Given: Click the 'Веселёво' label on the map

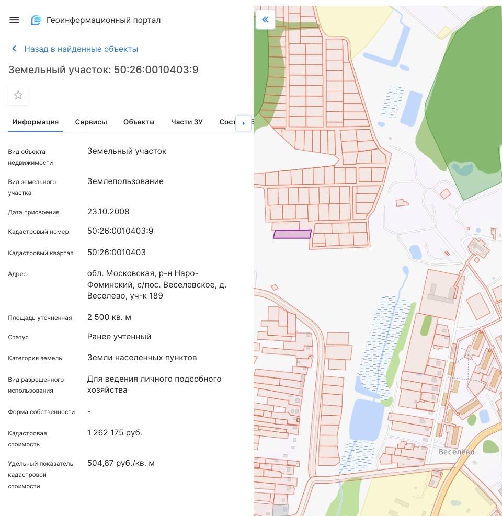Looking at the screenshot, I should click(x=456, y=452).
